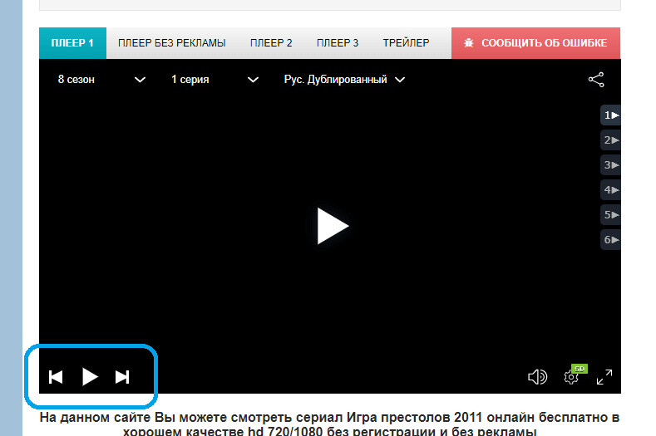
Task: Choose episode shortcut 6 on right side
Action: [611, 240]
